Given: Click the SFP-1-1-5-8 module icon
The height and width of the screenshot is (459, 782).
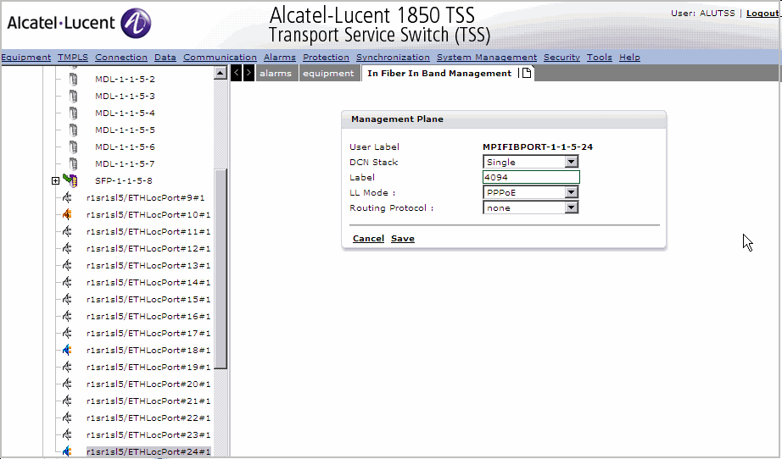Looking at the screenshot, I should [x=70, y=180].
